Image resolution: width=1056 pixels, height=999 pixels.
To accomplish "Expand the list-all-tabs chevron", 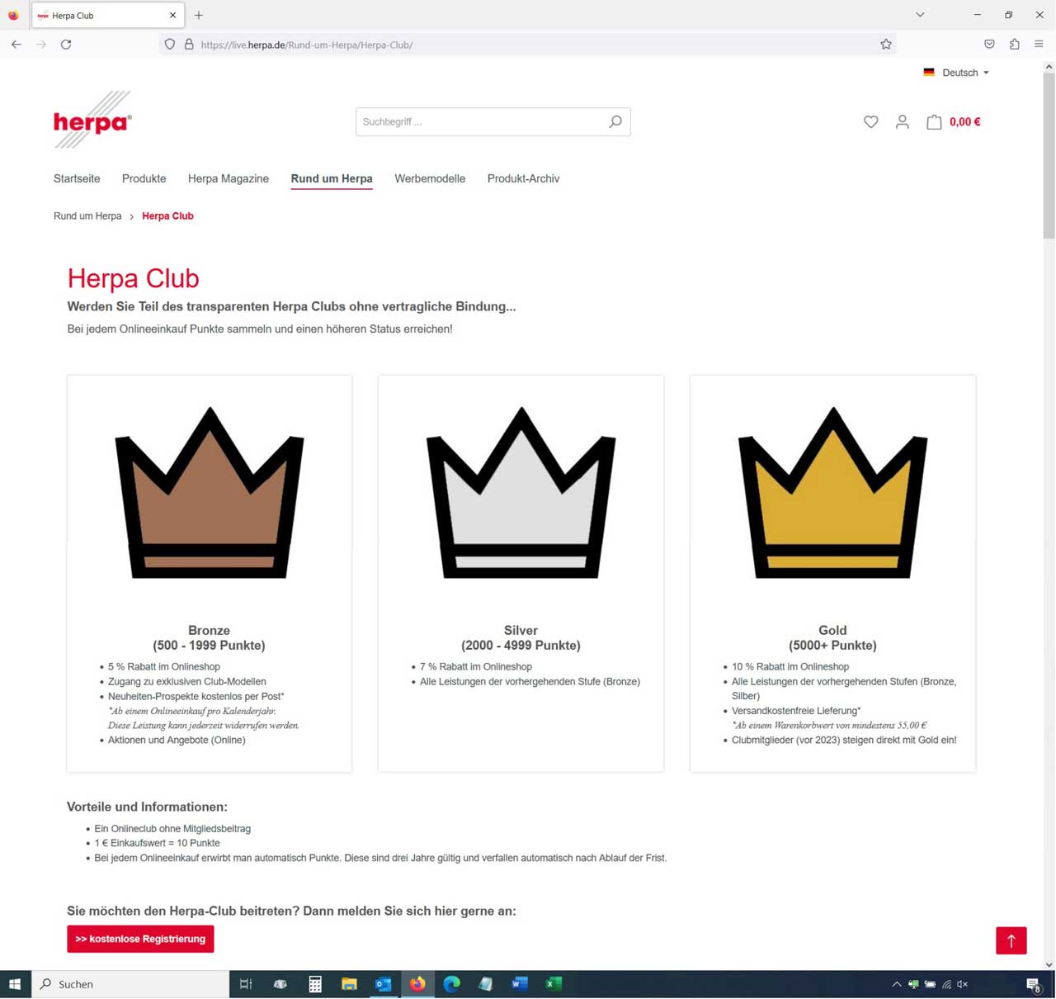I will [x=920, y=15].
